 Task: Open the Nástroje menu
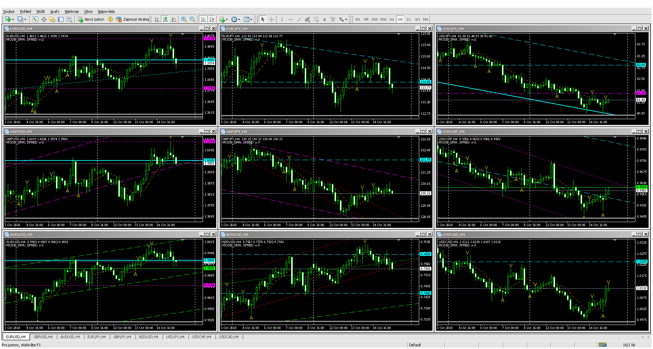(72, 12)
